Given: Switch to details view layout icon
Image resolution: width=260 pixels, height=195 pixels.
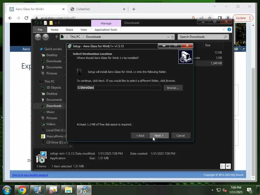Looking at the screenshot, I should click(223, 166).
